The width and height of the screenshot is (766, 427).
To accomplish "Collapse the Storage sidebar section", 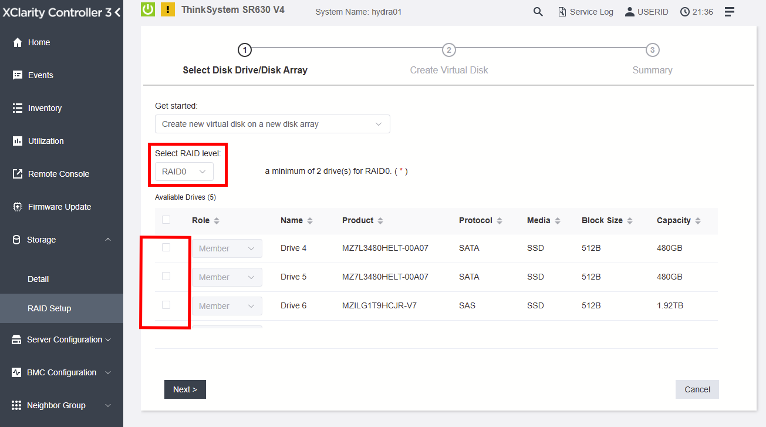I will point(107,240).
